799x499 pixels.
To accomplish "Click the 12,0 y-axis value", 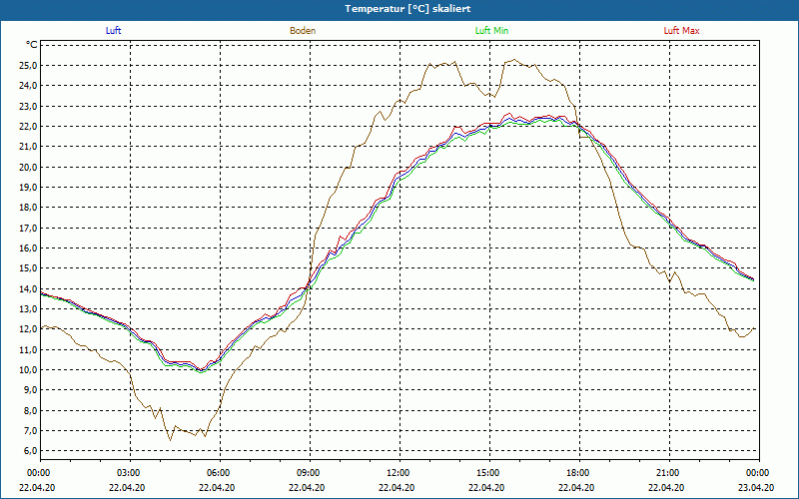I will click(29, 329).
